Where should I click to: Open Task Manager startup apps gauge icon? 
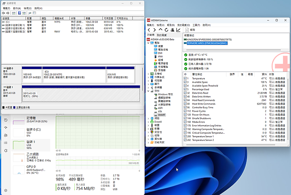pyautogui.click(x=6, y=128)
